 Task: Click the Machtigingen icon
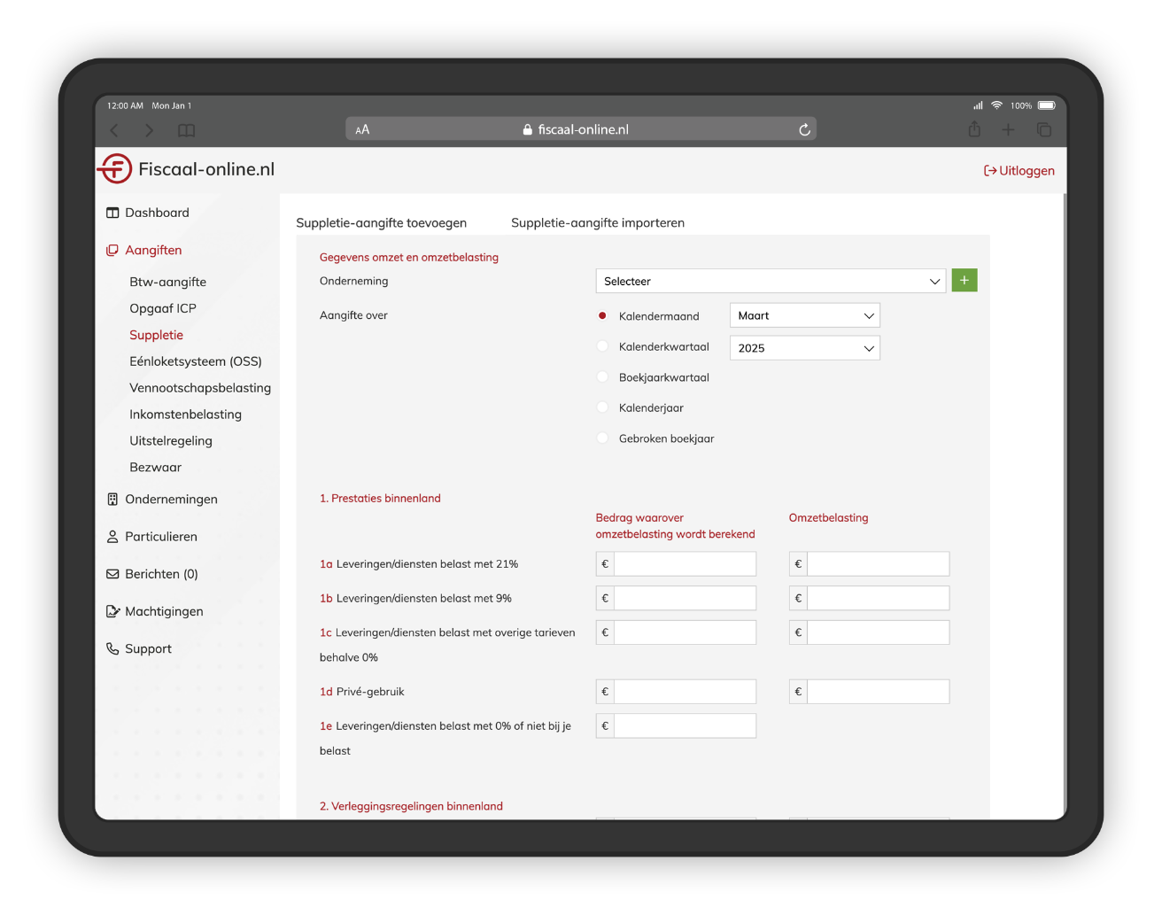[x=112, y=611]
